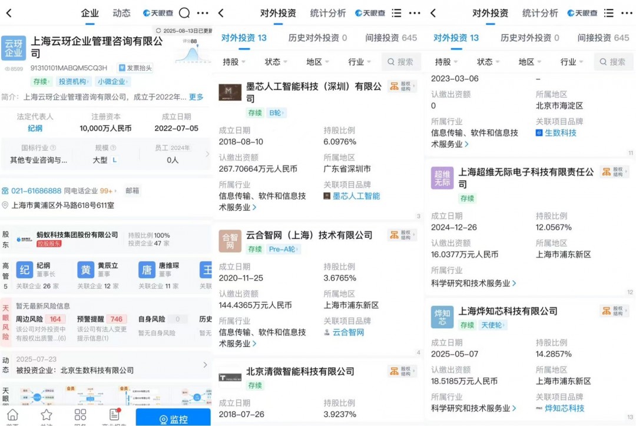
Task: Open list menu icon in right panel
Action: point(609,13)
